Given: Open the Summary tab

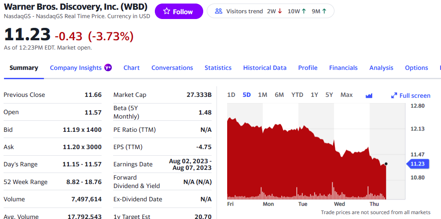Looking at the screenshot, I should (x=24, y=68).
